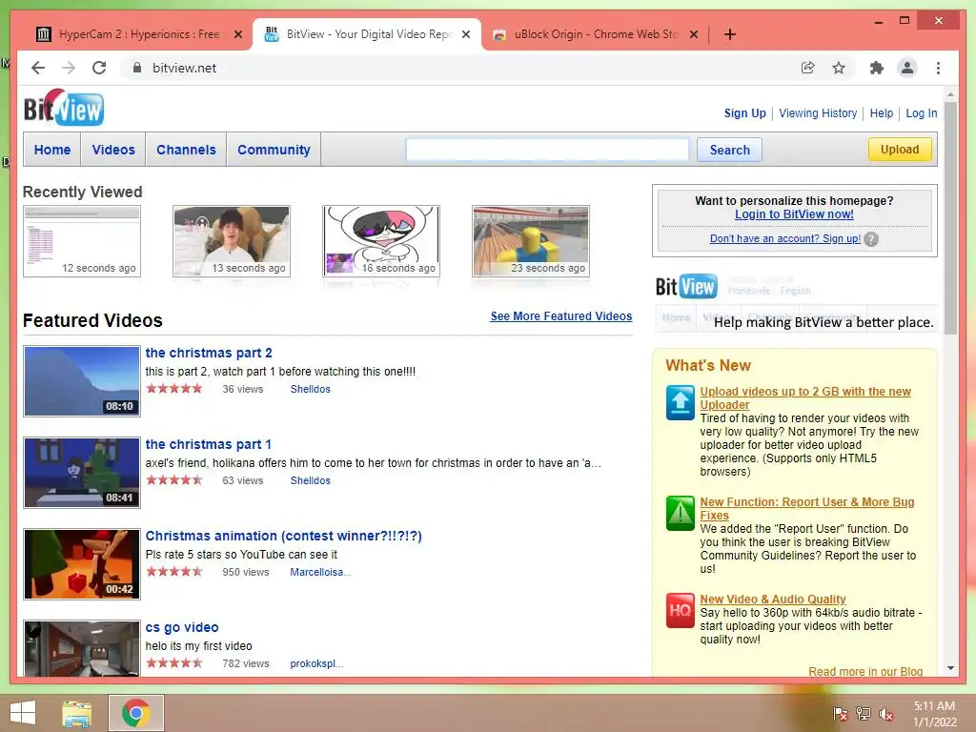The width and height of the screenshot is (976, 732).
Task: Open New Video & Audio Quality link
Action: pos(772,599)
